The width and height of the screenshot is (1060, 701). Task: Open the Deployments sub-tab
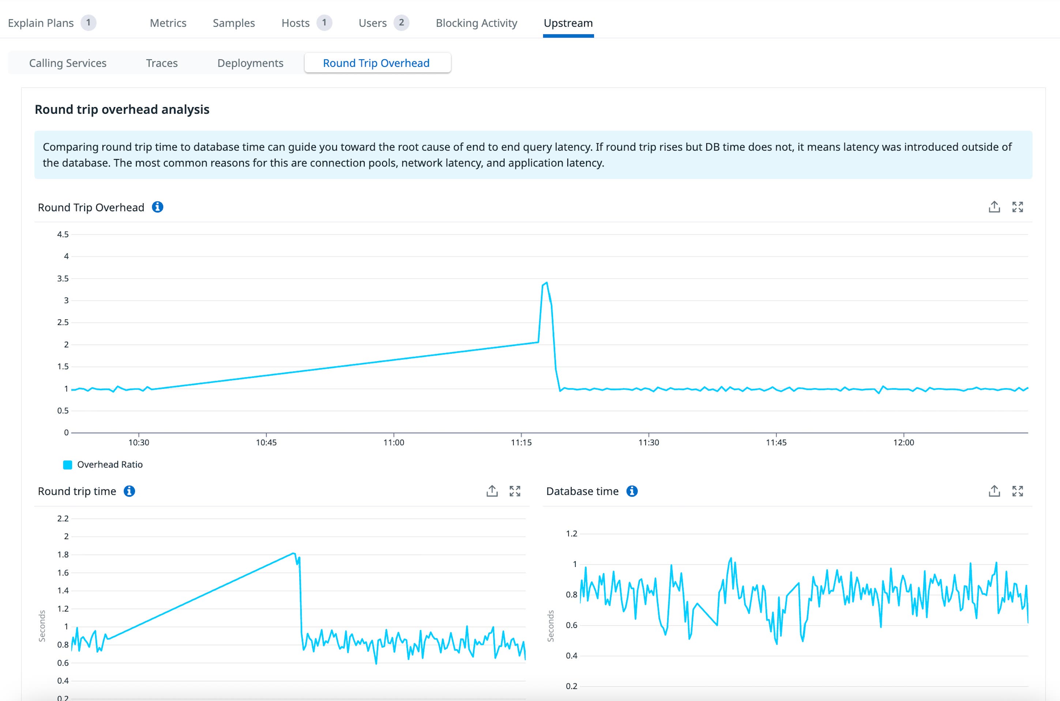point(250,63)
